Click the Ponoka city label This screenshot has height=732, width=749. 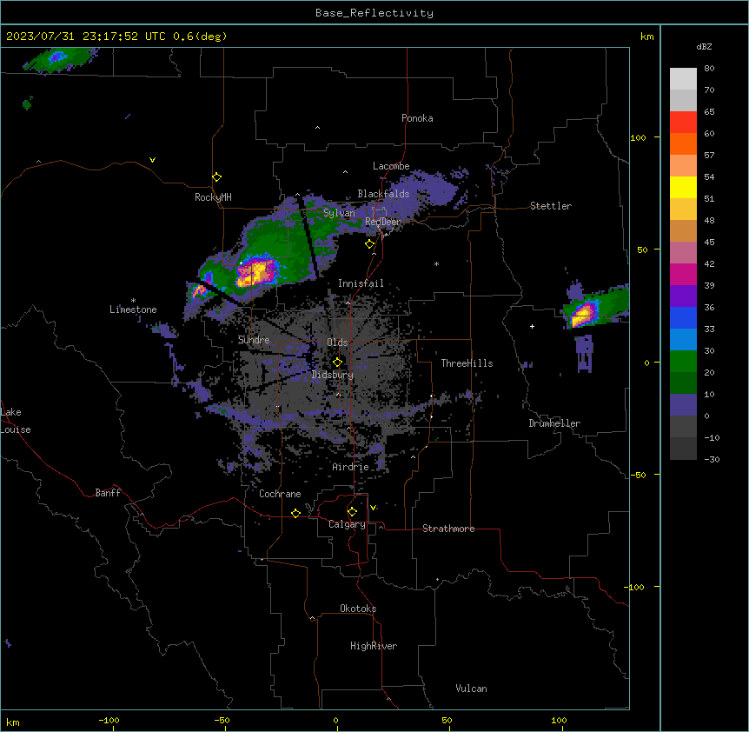pyautogui.click(x=417, y=118)
